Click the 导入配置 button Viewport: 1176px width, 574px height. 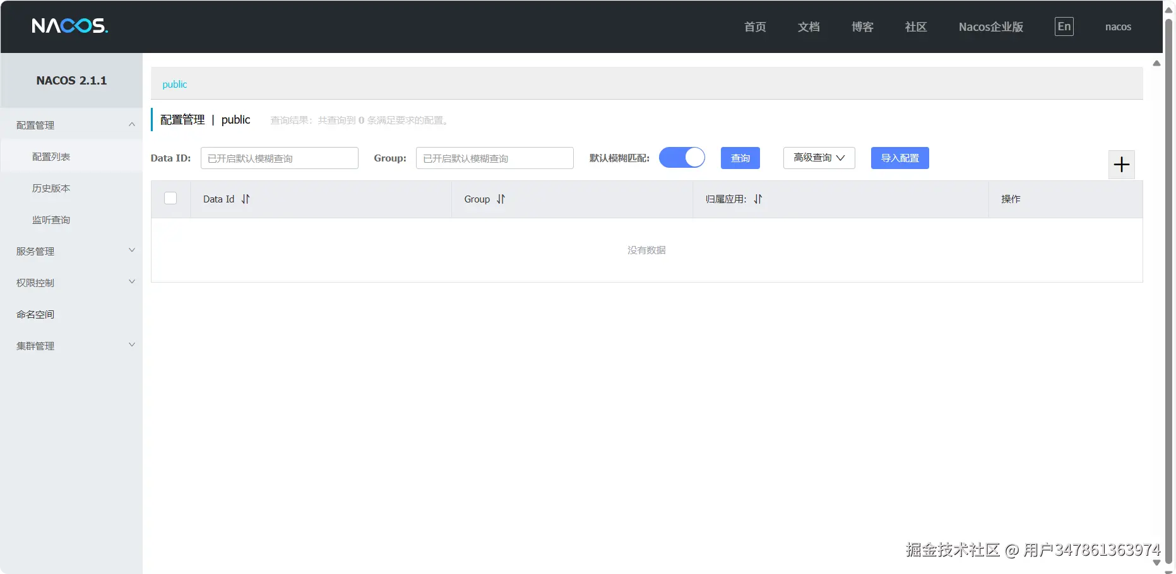coord(900,158)
